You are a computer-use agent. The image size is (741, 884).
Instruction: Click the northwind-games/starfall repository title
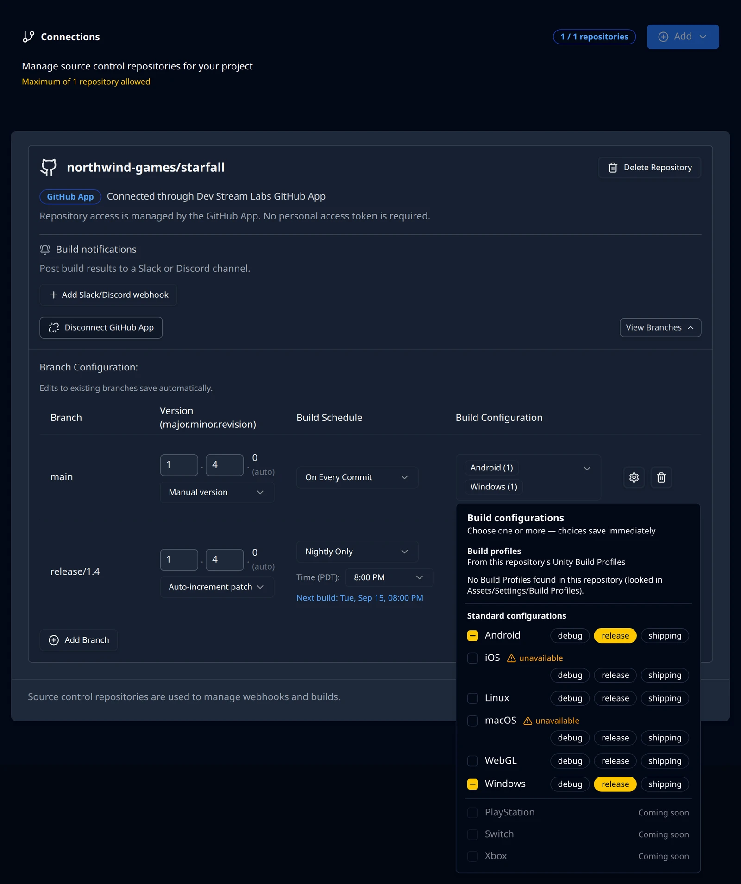coord(145,167)
